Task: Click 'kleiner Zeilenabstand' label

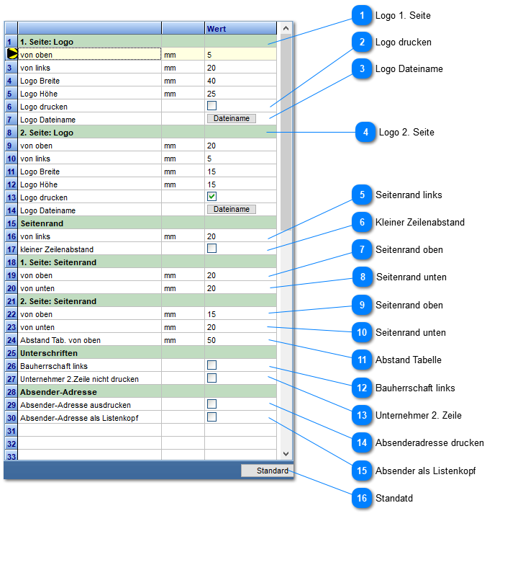Action: [x=57, y=249]
